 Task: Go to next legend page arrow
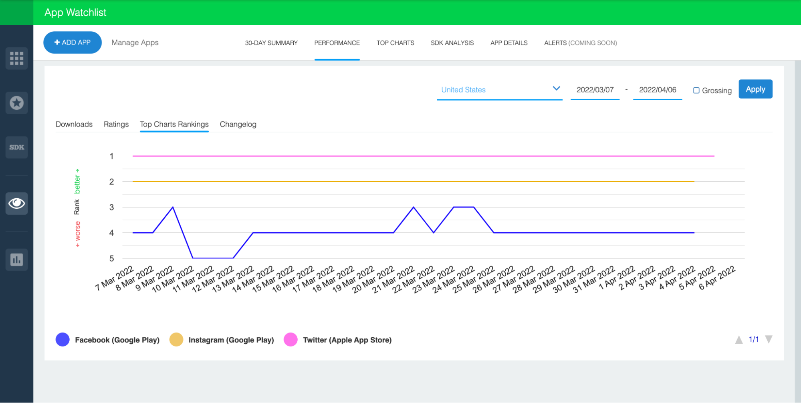click(x=769, y=340)
